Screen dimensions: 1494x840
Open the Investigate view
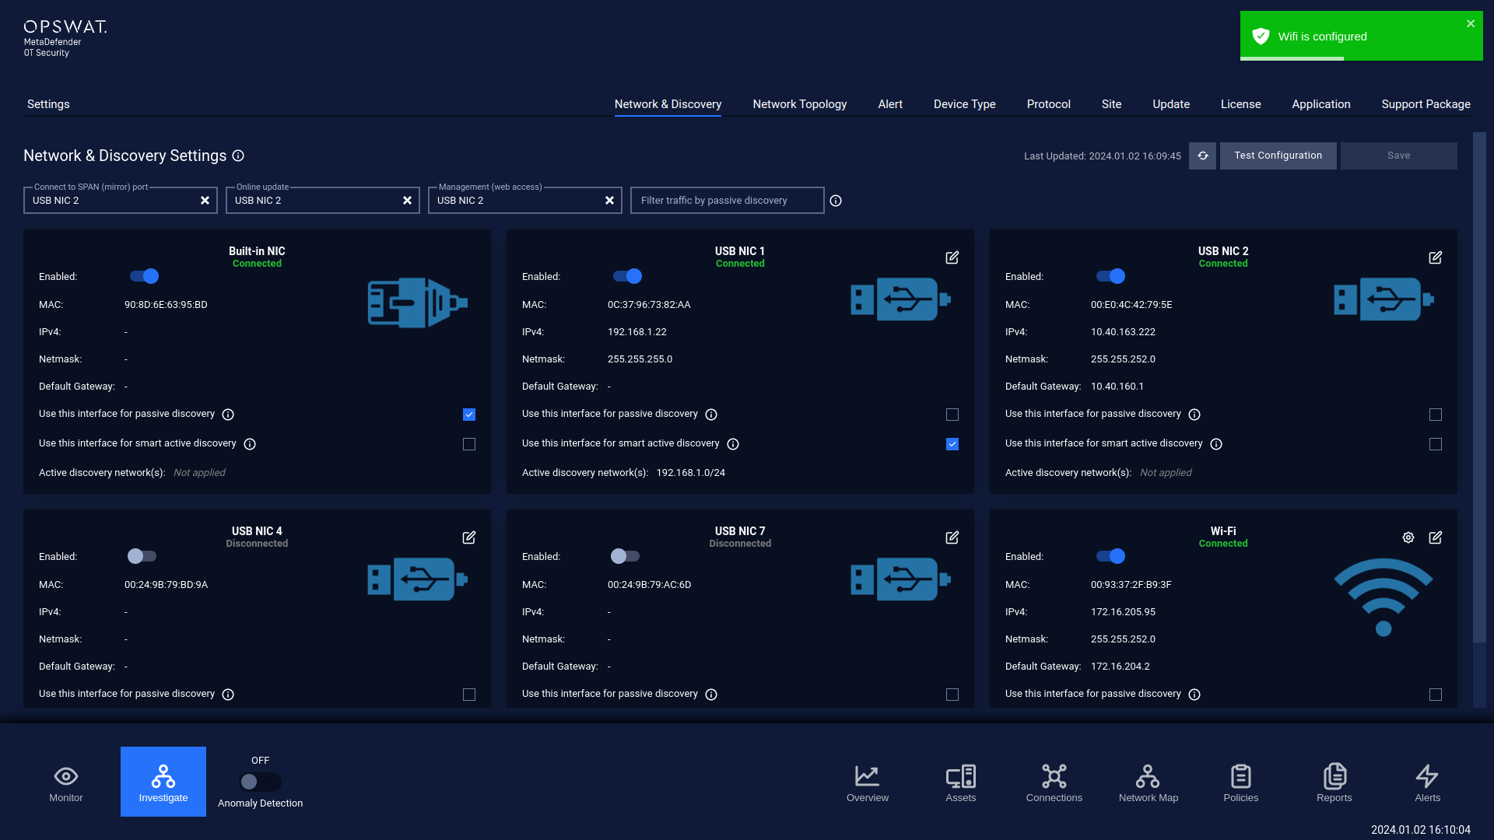click(x=163, y=782)
